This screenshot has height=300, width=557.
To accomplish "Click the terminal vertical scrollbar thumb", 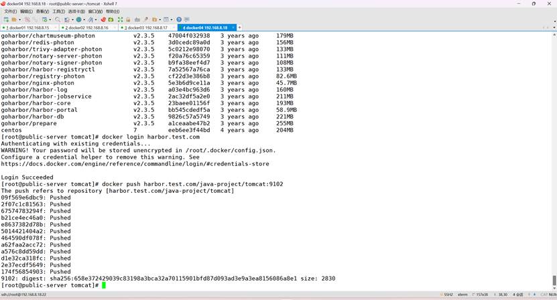I will coord(554,280).
